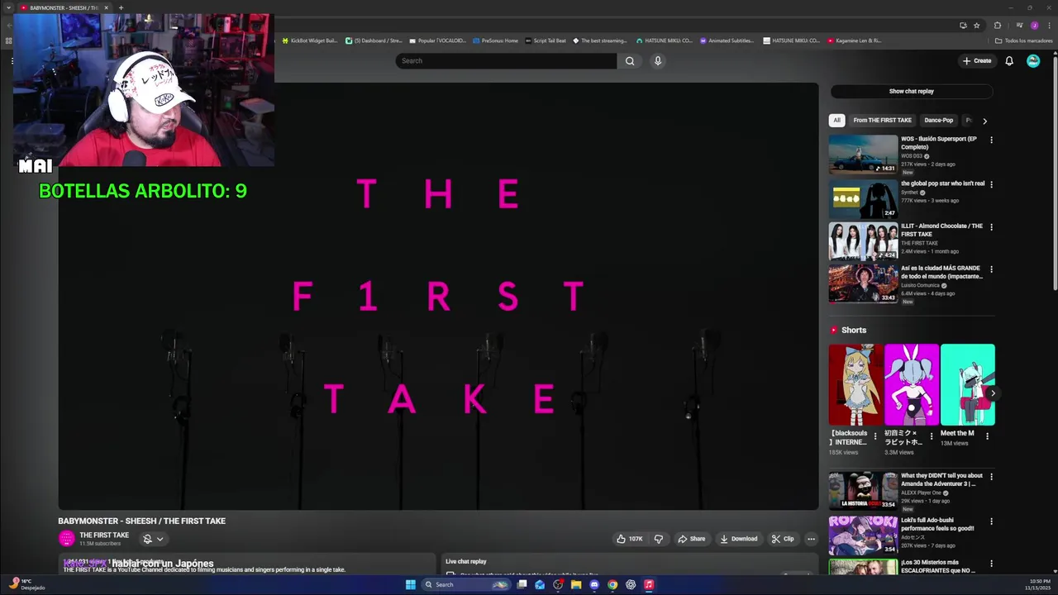Open options for Loki's full Ado-bushi video
Screen dimensions: 1058x595
[x=991, y=521]
